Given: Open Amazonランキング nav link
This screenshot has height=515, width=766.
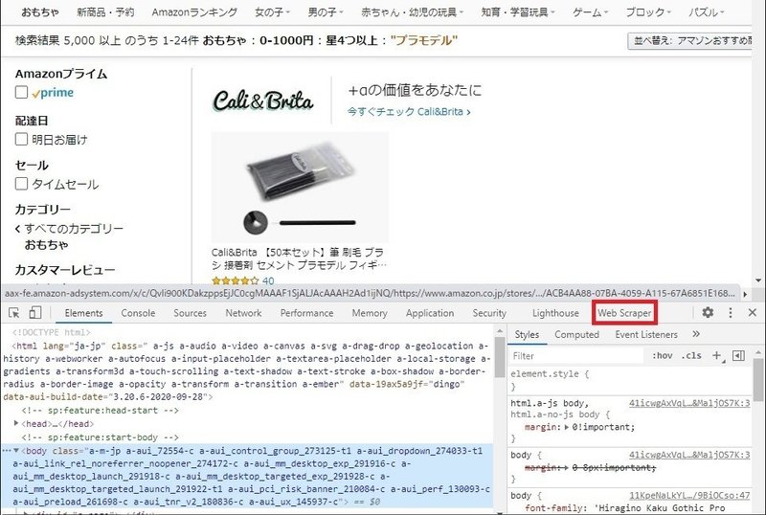Looking at the screenshot, I should (x=194, y=11).
